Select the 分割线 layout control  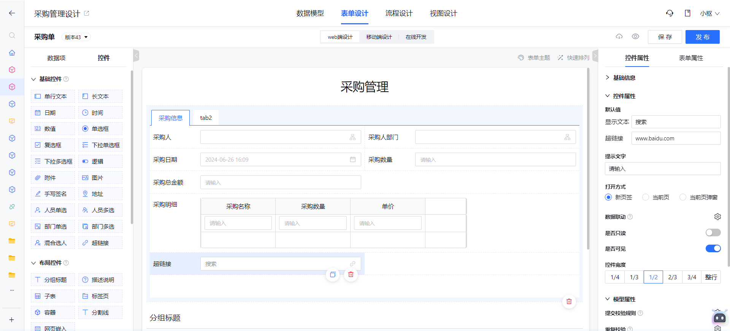click(x=100, y=312)
